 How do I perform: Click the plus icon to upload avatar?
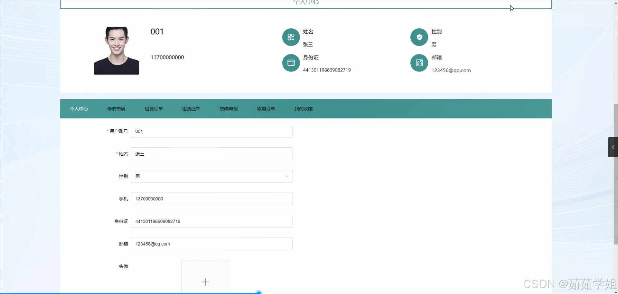click(205, 282)
